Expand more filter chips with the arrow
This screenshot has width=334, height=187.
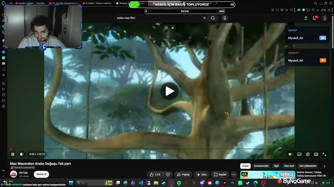tap(324, 166)
